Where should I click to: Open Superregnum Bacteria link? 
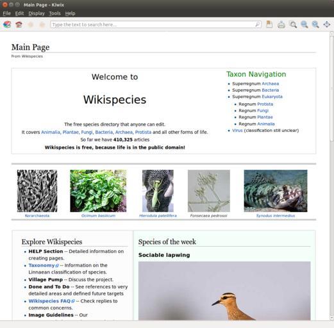point(270,90)
